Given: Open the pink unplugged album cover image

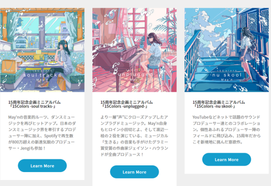Looking at the screenshot, I should pyautogui.click(x=134, y=50).
